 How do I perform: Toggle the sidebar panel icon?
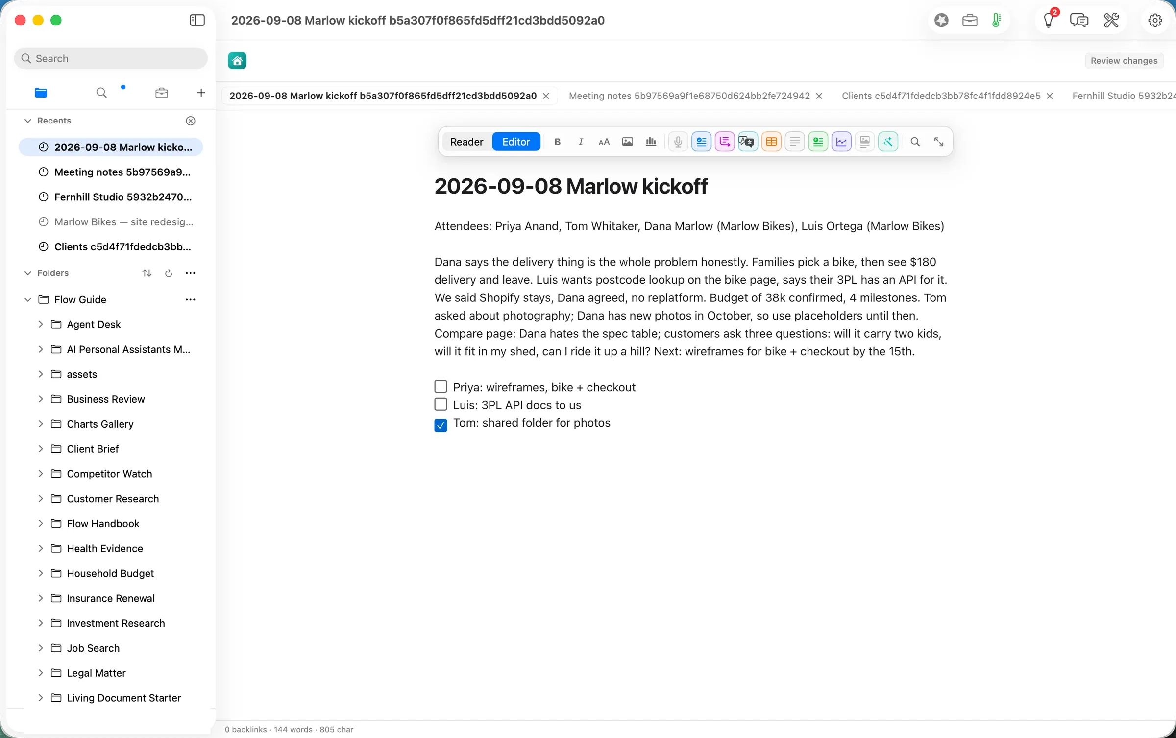(x=197, y=20)
